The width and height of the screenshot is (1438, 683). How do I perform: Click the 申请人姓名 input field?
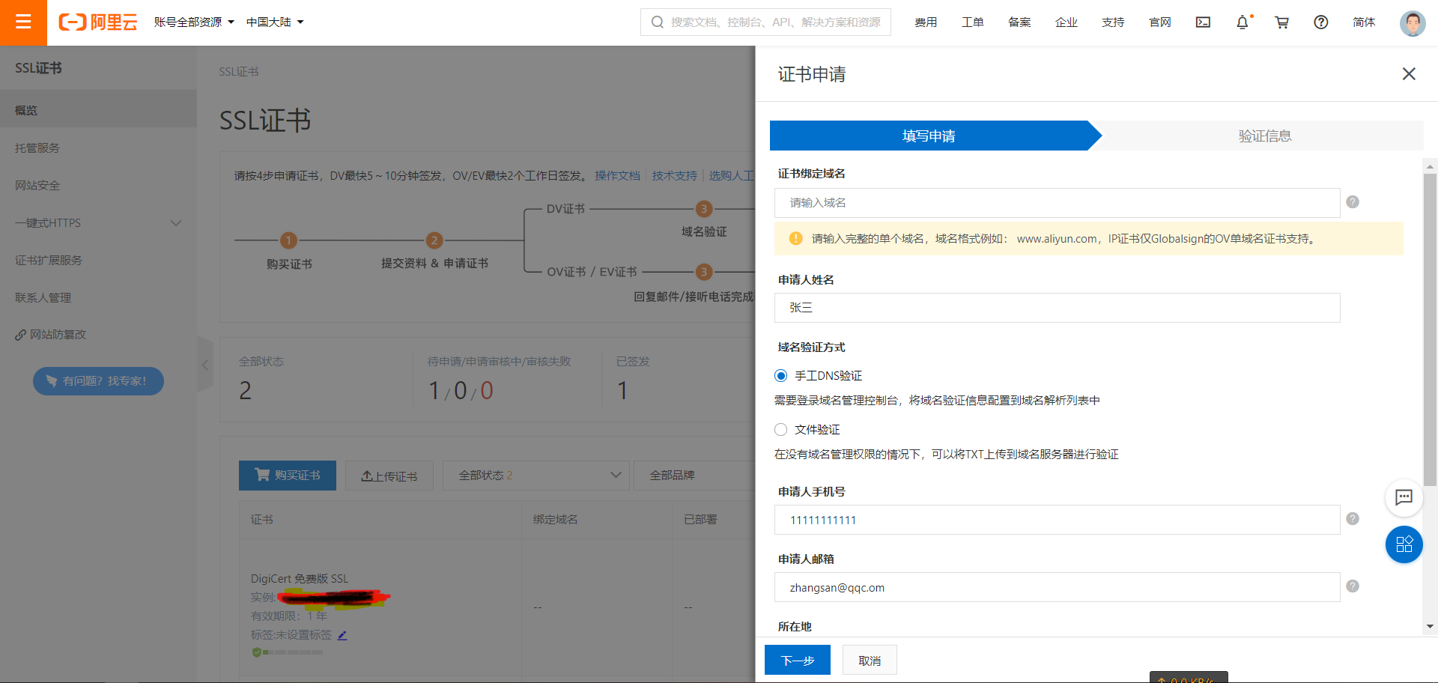pyautogui.click(x=1057, y=308)
